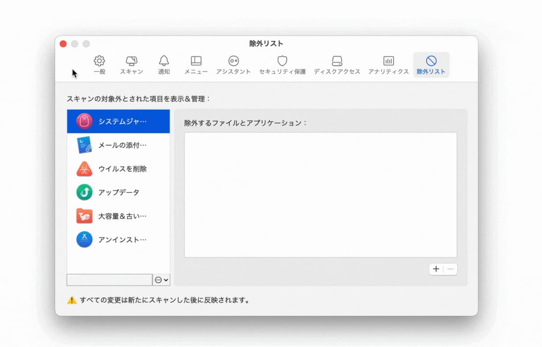The height and width of the screenshot is (347, 542).
Task: Select 大容量＆古い files module
Action: click(x=119, y=216)
